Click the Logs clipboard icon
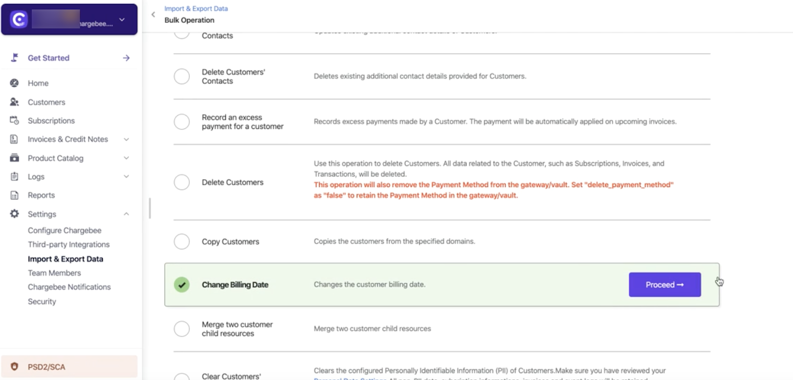Screen dimensions: 793x380 tap(14, 177)
